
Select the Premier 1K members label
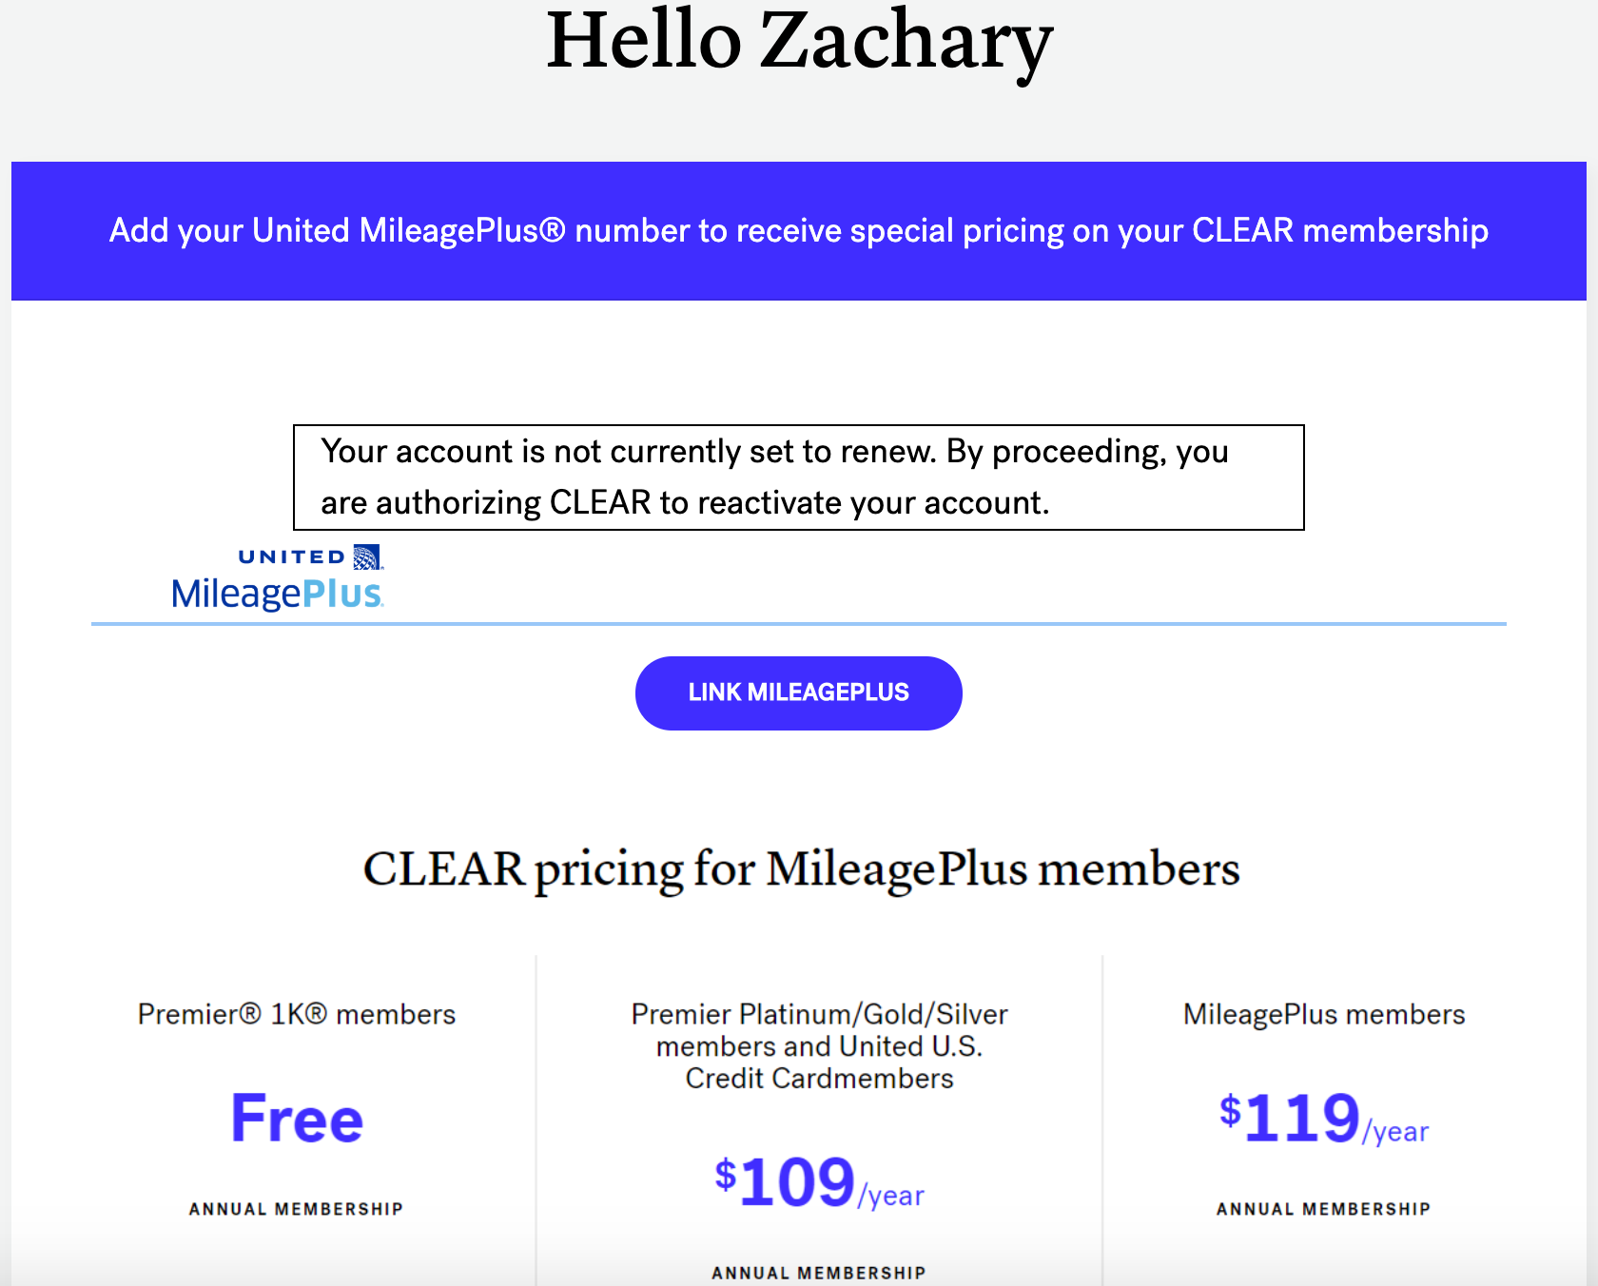297,1014
